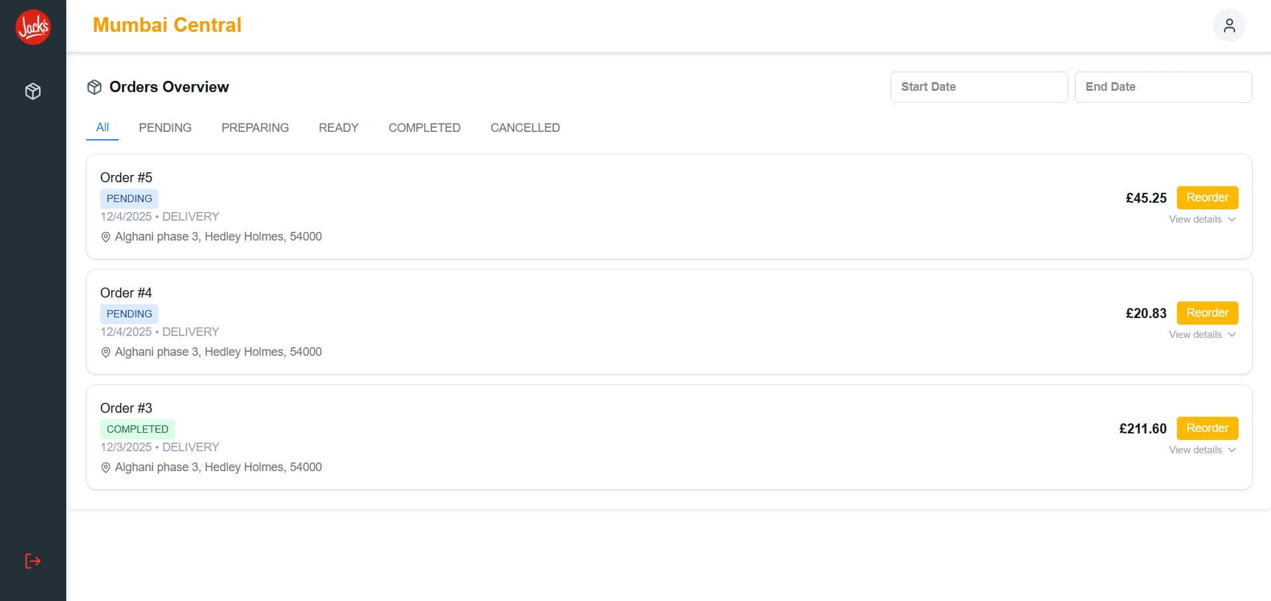Click the COMPLETED badge on Order #3
The height and width of the screenshot is (601, 1271).
(137, 429)
